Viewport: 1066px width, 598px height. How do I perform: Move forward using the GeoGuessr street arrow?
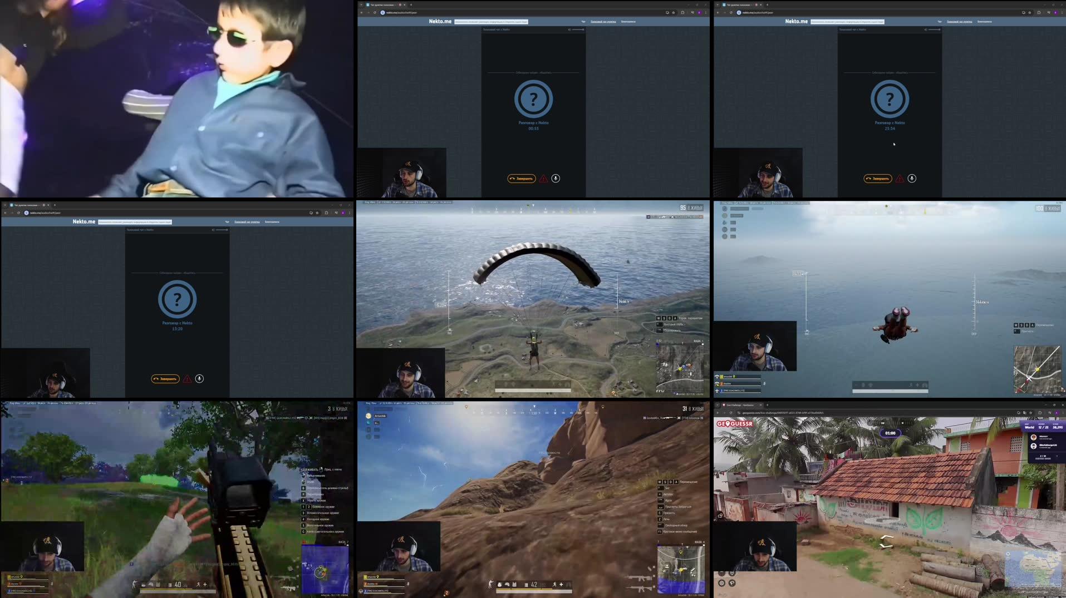[x=887, y=538]
